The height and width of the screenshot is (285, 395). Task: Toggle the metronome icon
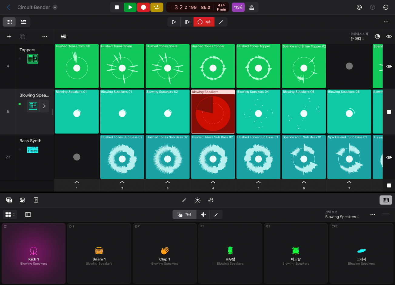[252, 7]
